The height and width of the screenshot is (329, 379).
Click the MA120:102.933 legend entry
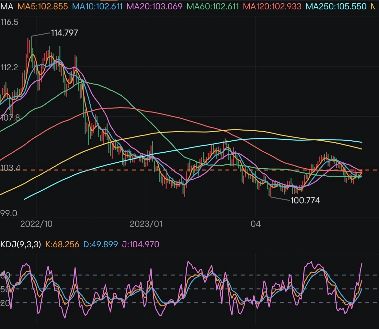[272, 6]
